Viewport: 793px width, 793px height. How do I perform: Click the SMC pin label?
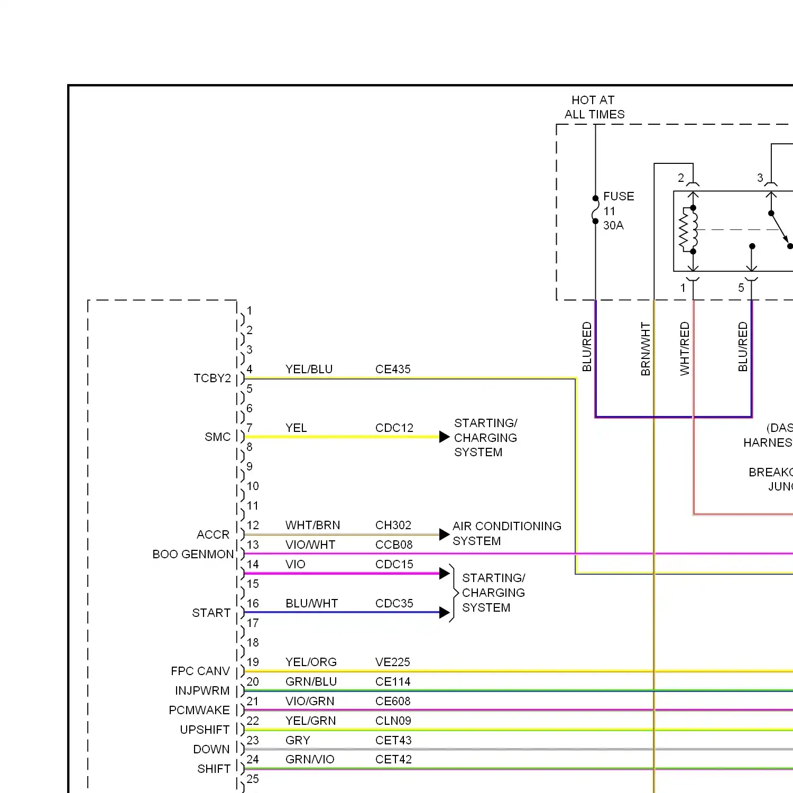[218, 437]
